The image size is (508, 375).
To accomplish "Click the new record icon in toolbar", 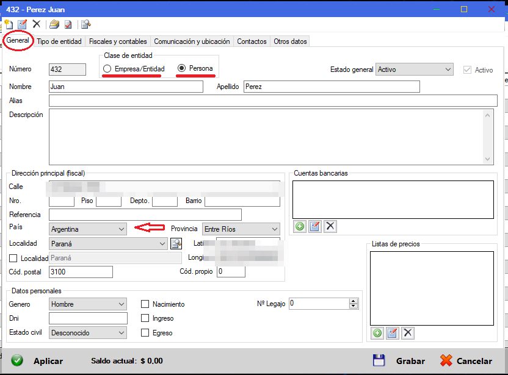I will tap(9, 24).
